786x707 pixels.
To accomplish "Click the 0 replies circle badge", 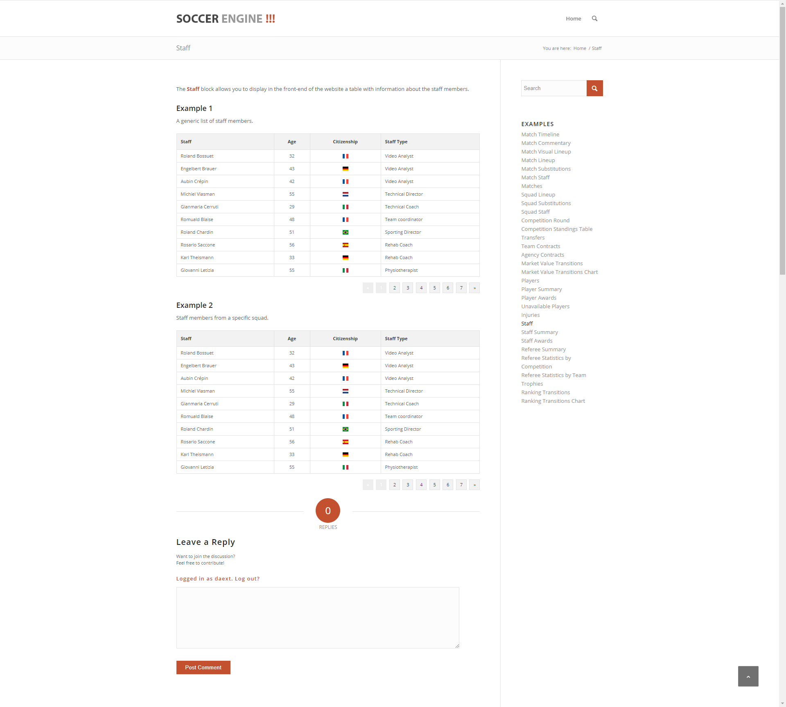I will point(327,510).
